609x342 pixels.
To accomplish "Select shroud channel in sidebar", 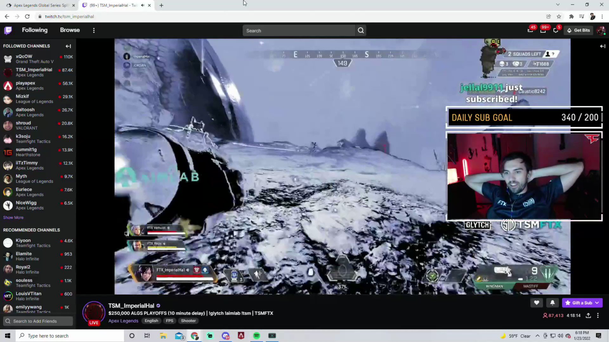I will [38, 125].
